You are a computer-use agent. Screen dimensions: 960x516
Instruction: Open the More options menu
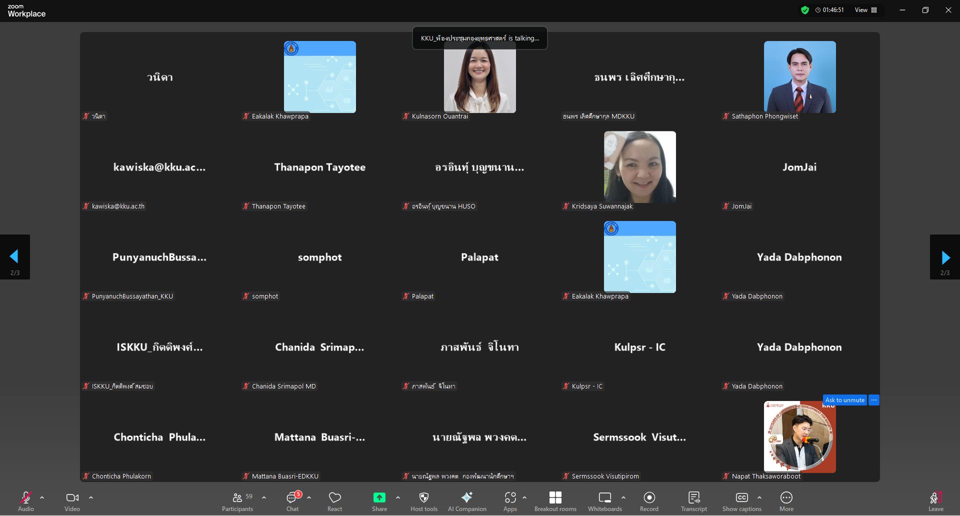pos(786,501)
